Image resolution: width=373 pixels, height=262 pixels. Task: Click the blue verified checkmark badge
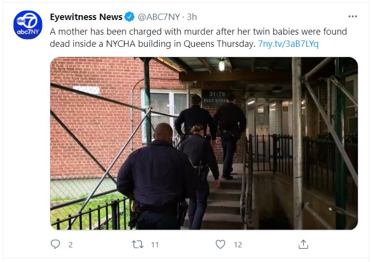(129, 17)
